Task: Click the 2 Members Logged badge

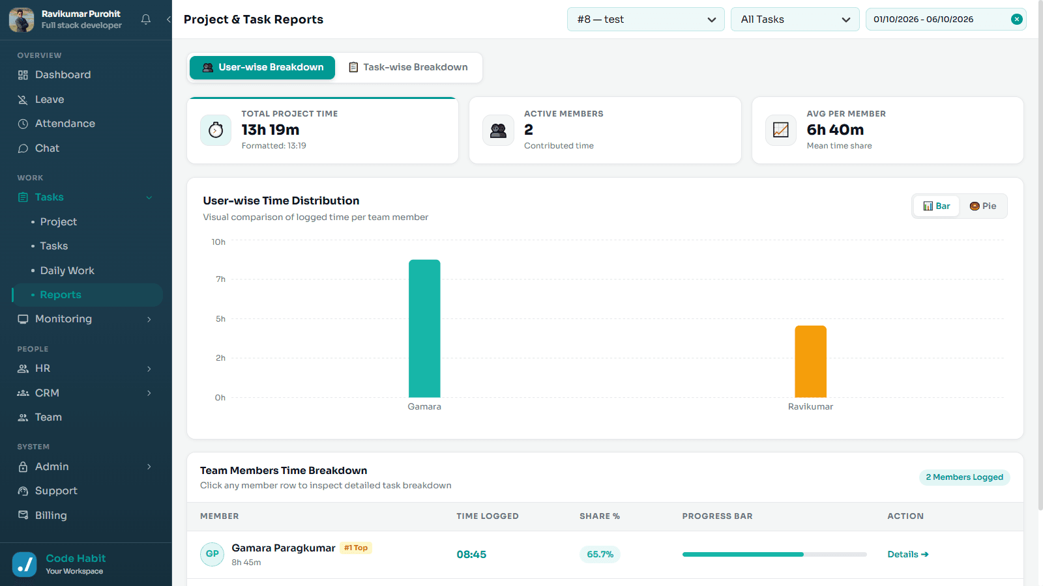Action: pos(965,477)
